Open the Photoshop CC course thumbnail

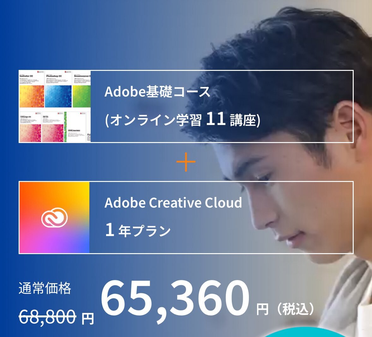tap(58, 89)
